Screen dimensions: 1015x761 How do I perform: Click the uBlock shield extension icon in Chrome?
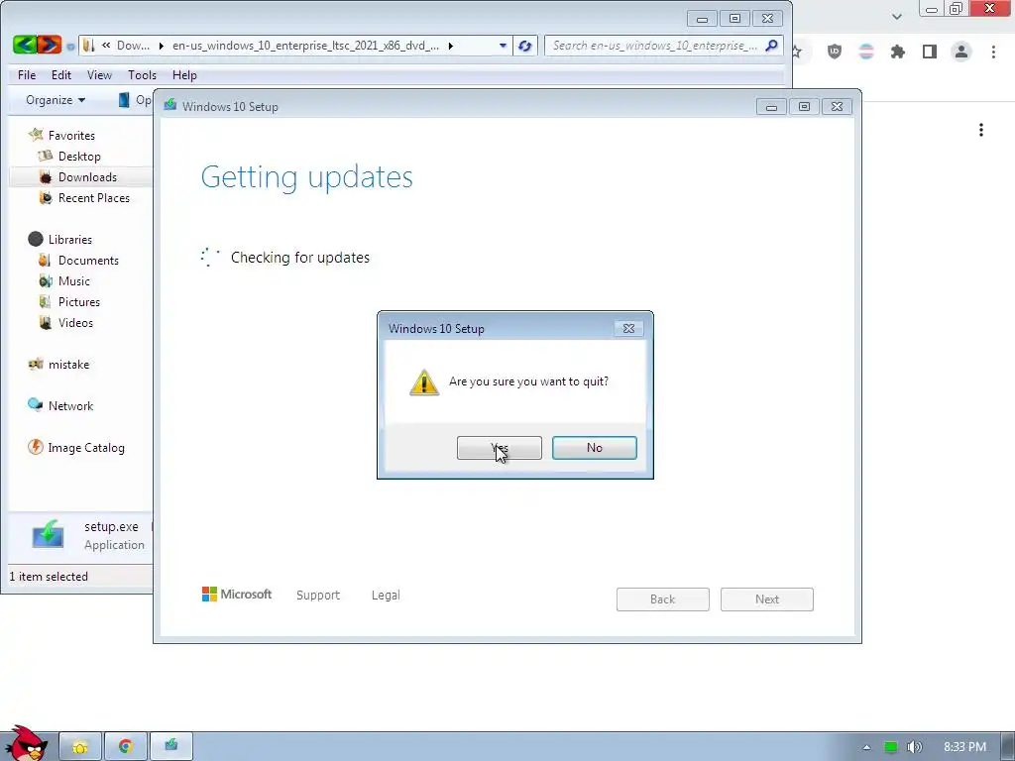point(835,52)
